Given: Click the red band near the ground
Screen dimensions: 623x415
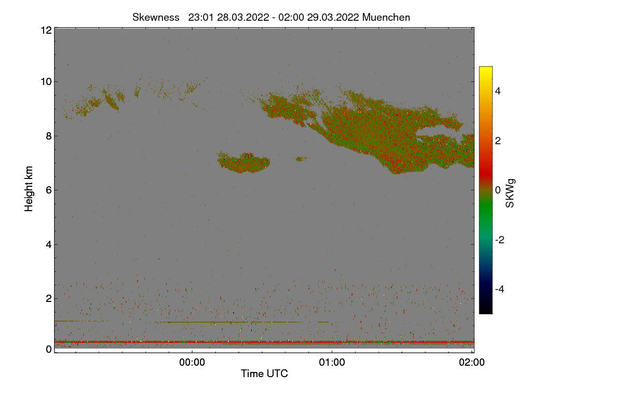Looking at the screenshot, I should (264, 342).
